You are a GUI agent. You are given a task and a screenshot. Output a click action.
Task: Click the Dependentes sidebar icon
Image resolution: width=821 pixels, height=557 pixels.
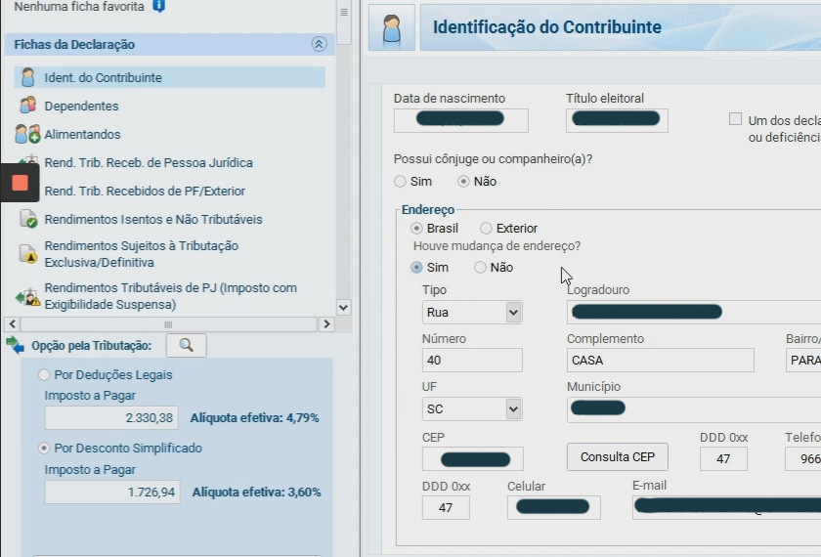pos(27,106)
